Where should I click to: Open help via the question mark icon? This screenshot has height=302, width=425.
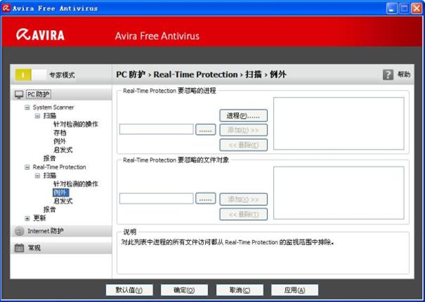[388, 74]
